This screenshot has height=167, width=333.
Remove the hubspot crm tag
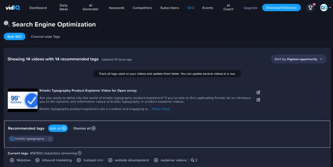(x=79, y=160)
